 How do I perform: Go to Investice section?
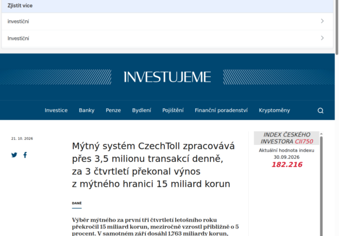pyautogui.click(x=56, y=111)
